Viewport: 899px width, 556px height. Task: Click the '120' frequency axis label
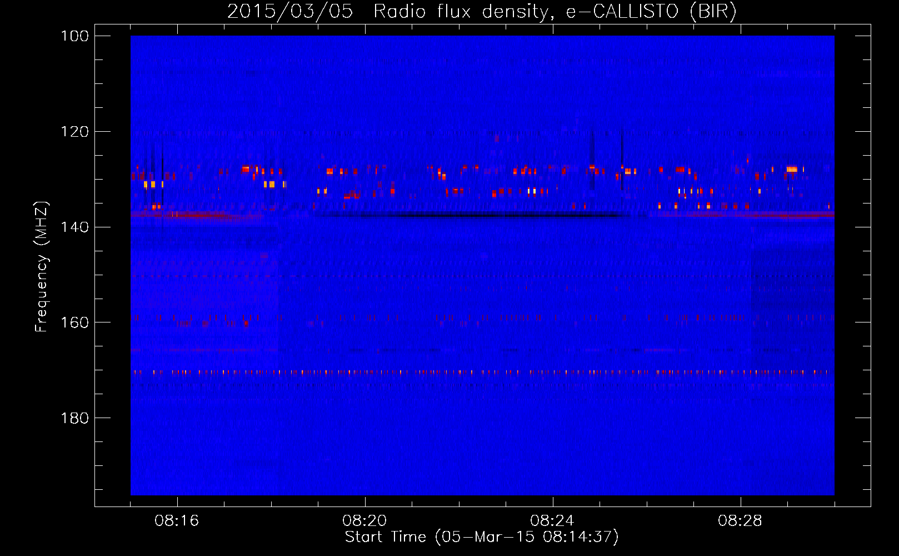[75, 132]
